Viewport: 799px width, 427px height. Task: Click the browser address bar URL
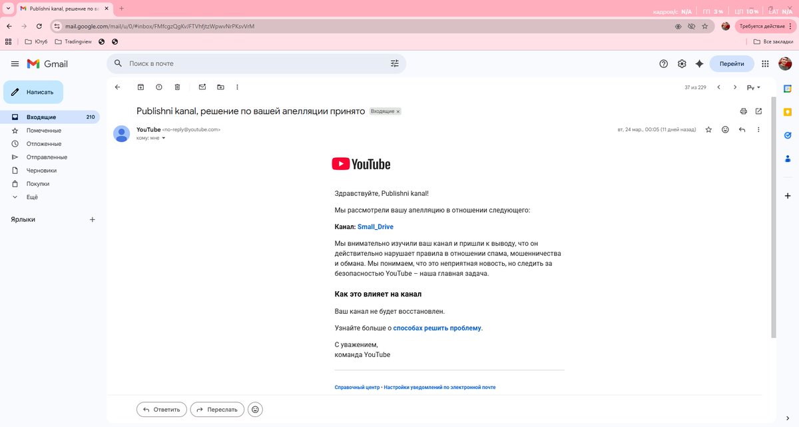pos(160,26)
